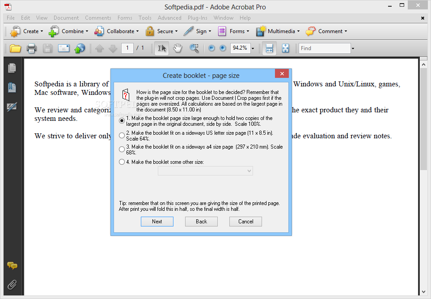
Task: Expand the Collaborate dropdown arrow
Action: point(137,31)
